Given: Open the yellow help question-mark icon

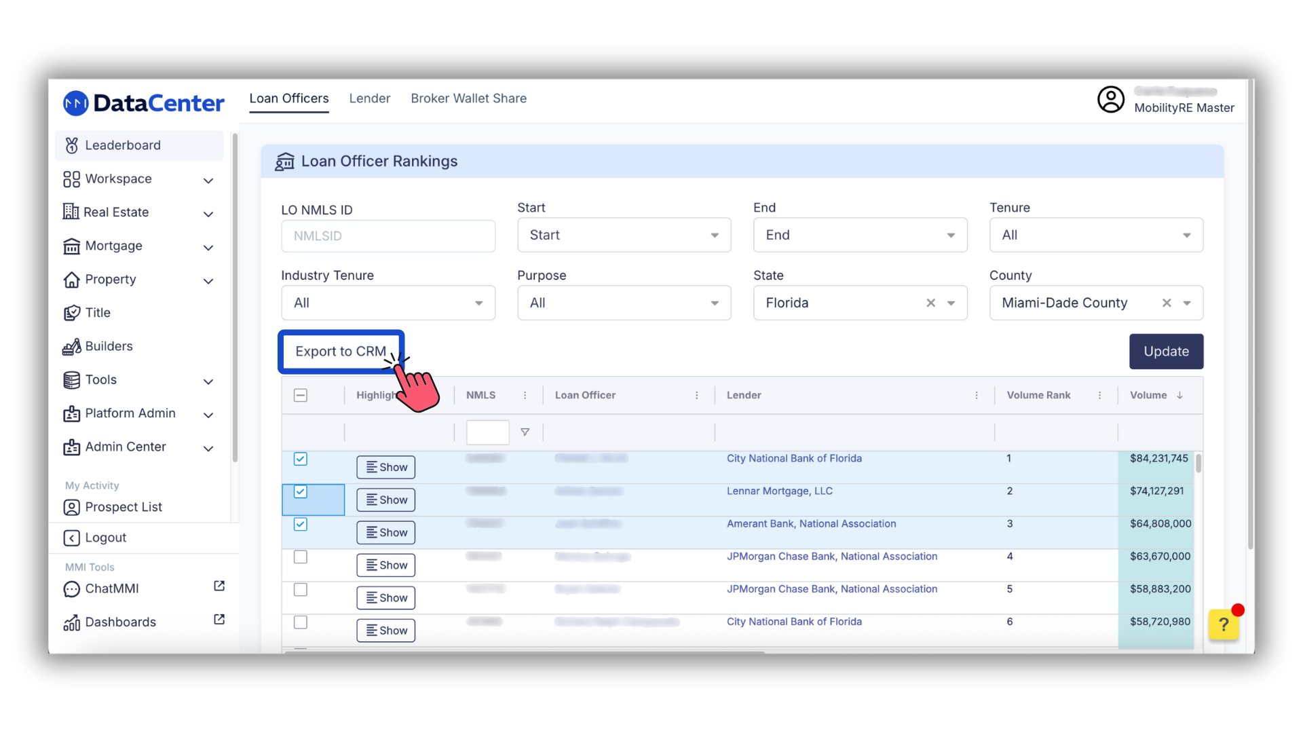Looking at the screenshot, I should click(1223, 624).
